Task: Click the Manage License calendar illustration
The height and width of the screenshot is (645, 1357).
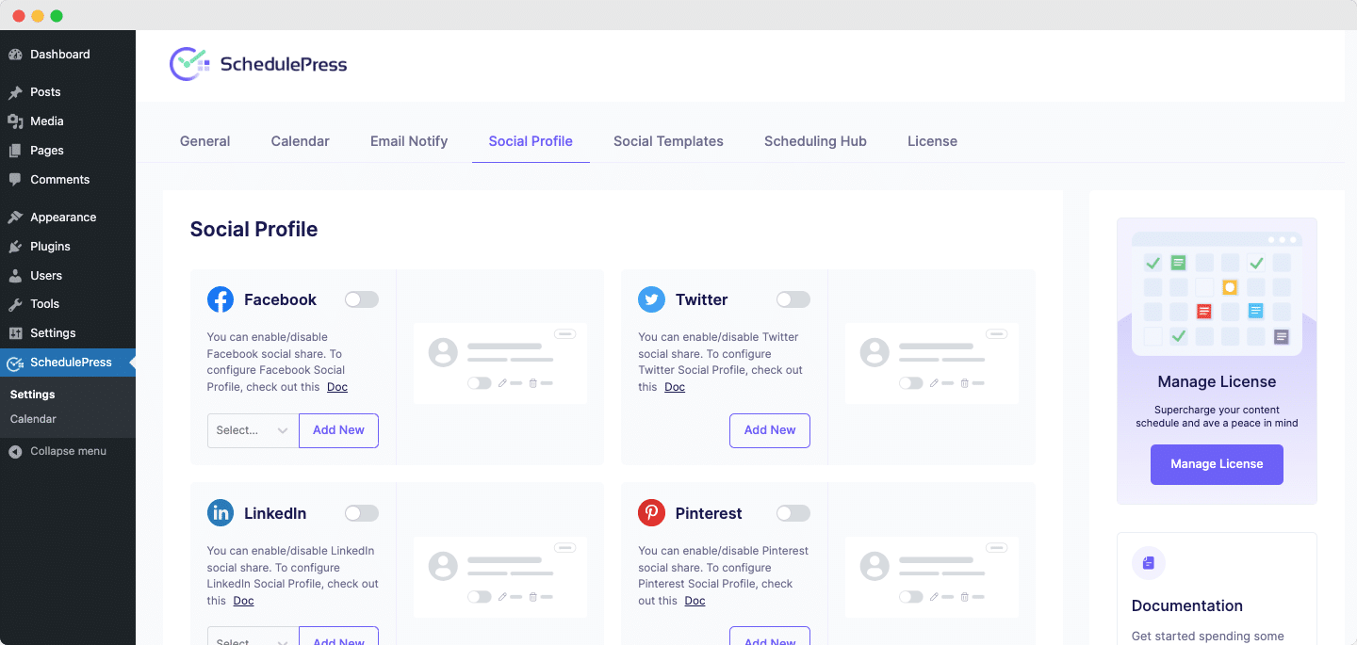Action: pos(1217,294)
